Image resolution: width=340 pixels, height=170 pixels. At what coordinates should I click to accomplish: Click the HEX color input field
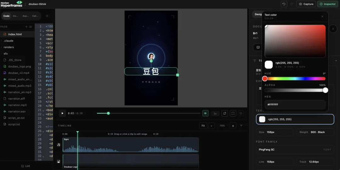pyautogui.click(x=295, y=105)
